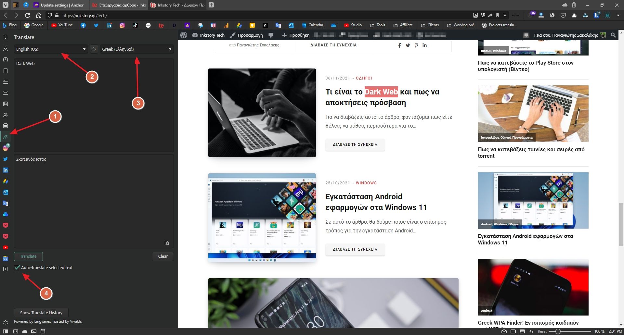Add a new web panel

(x=5, y=269)
